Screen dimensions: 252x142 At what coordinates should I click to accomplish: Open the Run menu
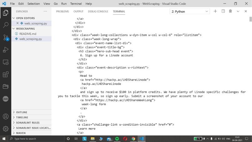pos(64,3)
